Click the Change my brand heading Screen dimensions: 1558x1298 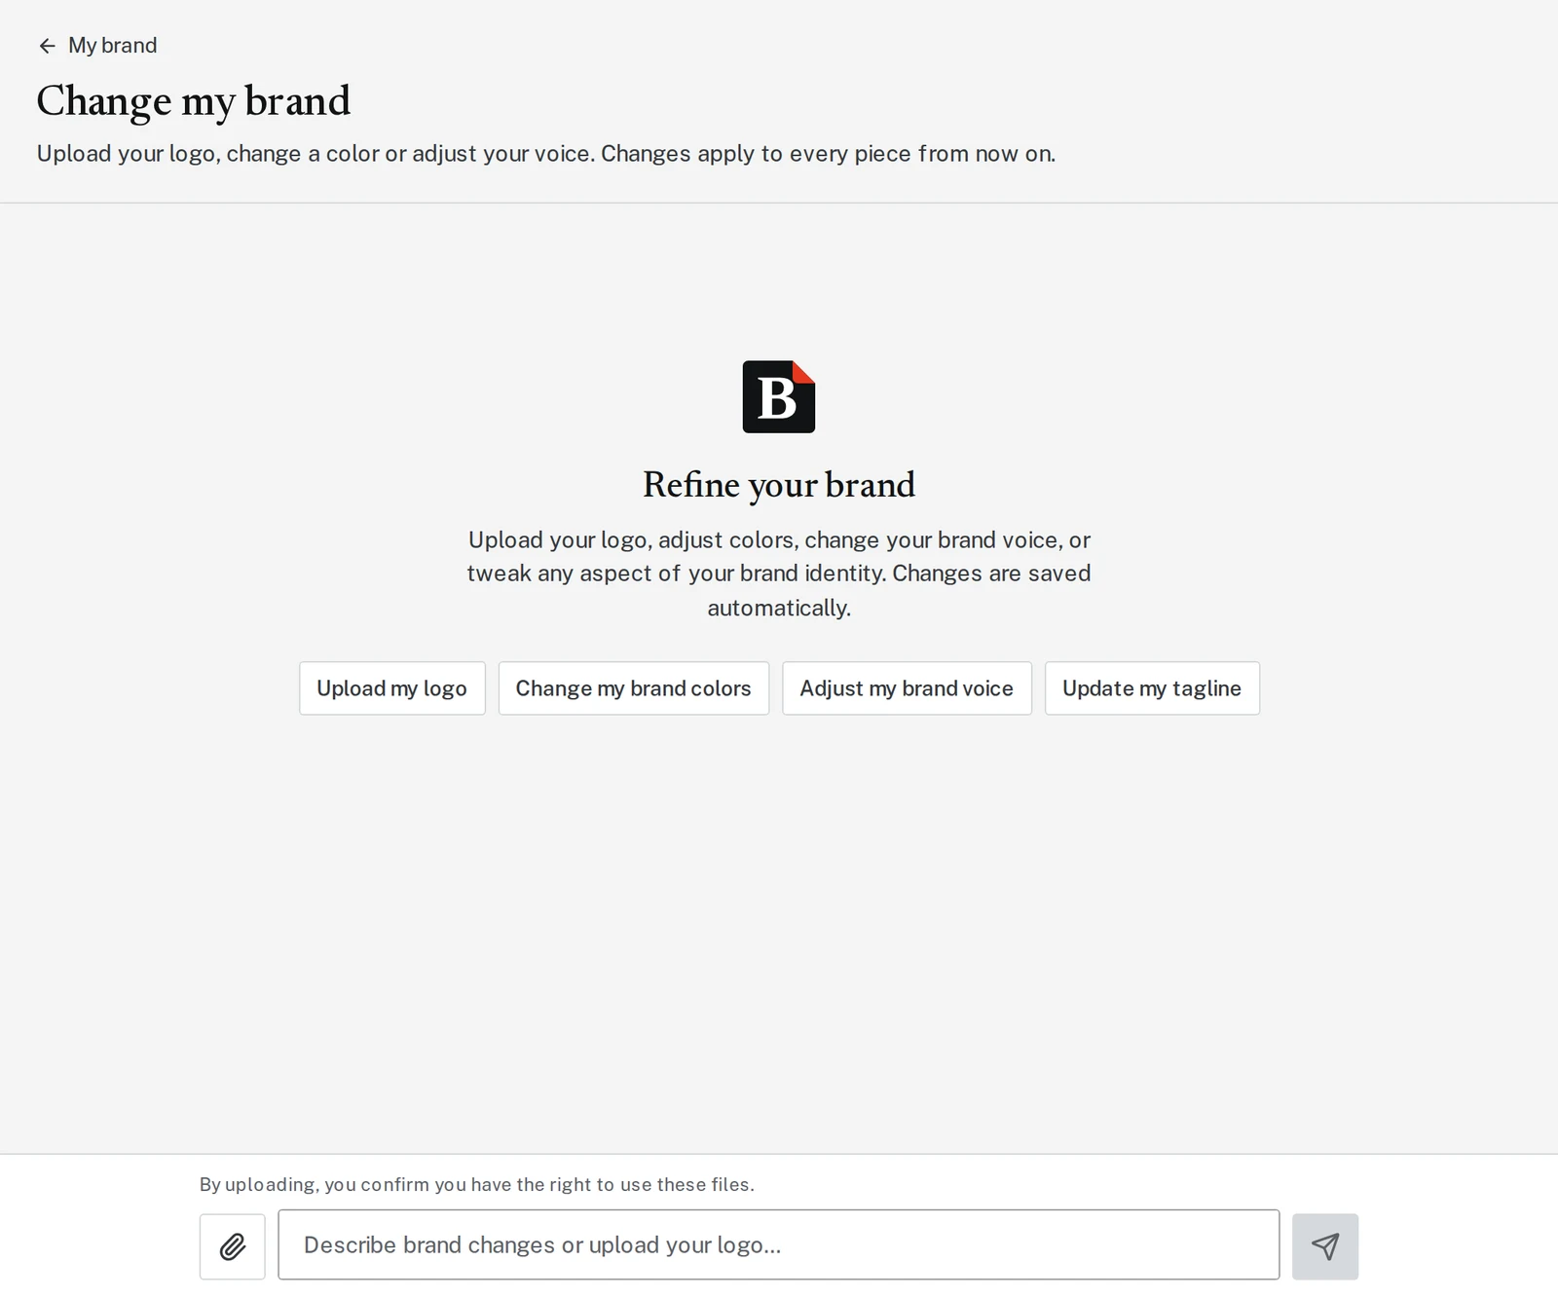(x=194, y=101)
